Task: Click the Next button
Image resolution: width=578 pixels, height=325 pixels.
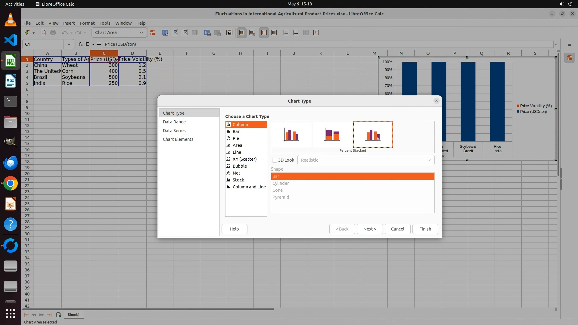Action: (370, 229)
